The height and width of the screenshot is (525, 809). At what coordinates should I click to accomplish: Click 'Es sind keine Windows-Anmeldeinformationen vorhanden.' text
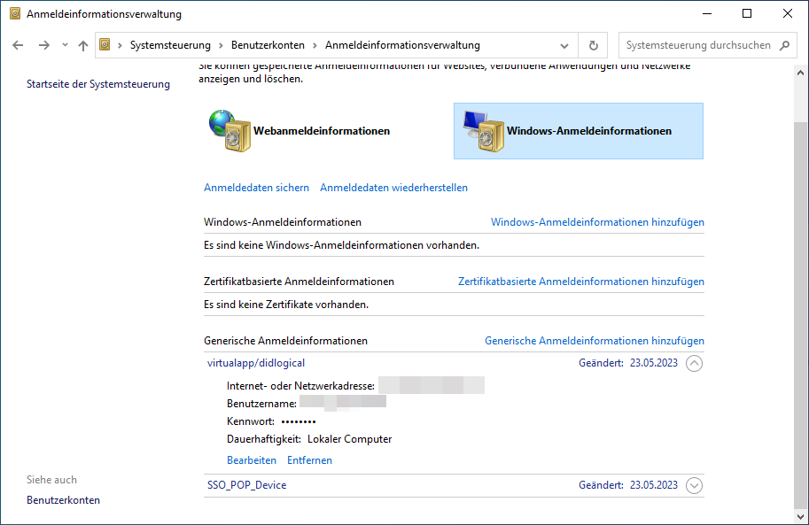[341, 245]
